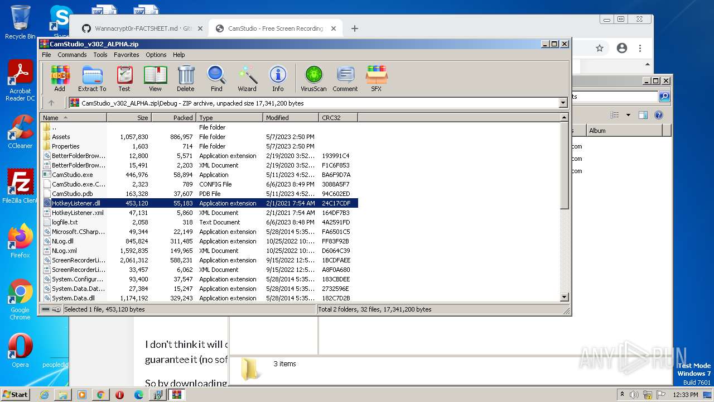Show hidden system tray icons arrow

622,395
